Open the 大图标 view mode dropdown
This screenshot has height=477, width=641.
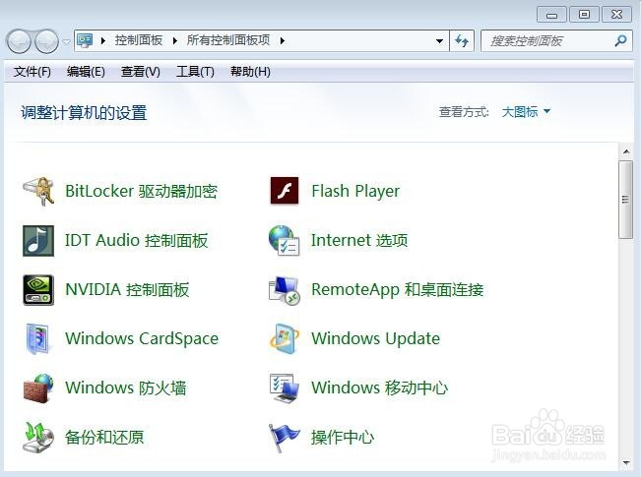coord(526,111)
